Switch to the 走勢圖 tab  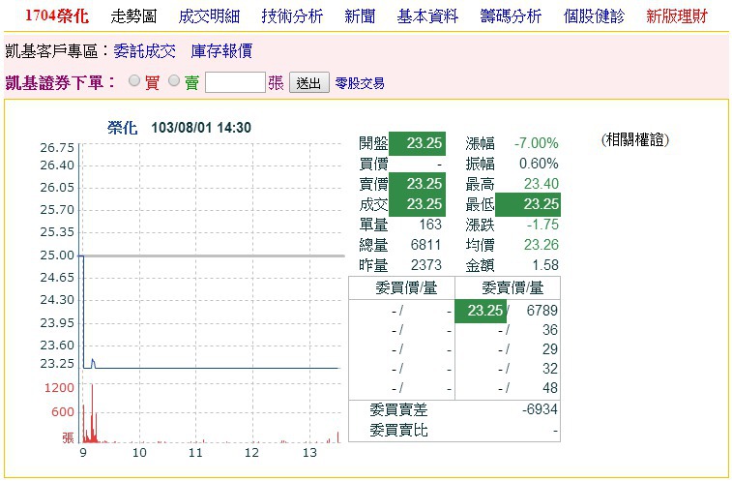tap(133, 16)
